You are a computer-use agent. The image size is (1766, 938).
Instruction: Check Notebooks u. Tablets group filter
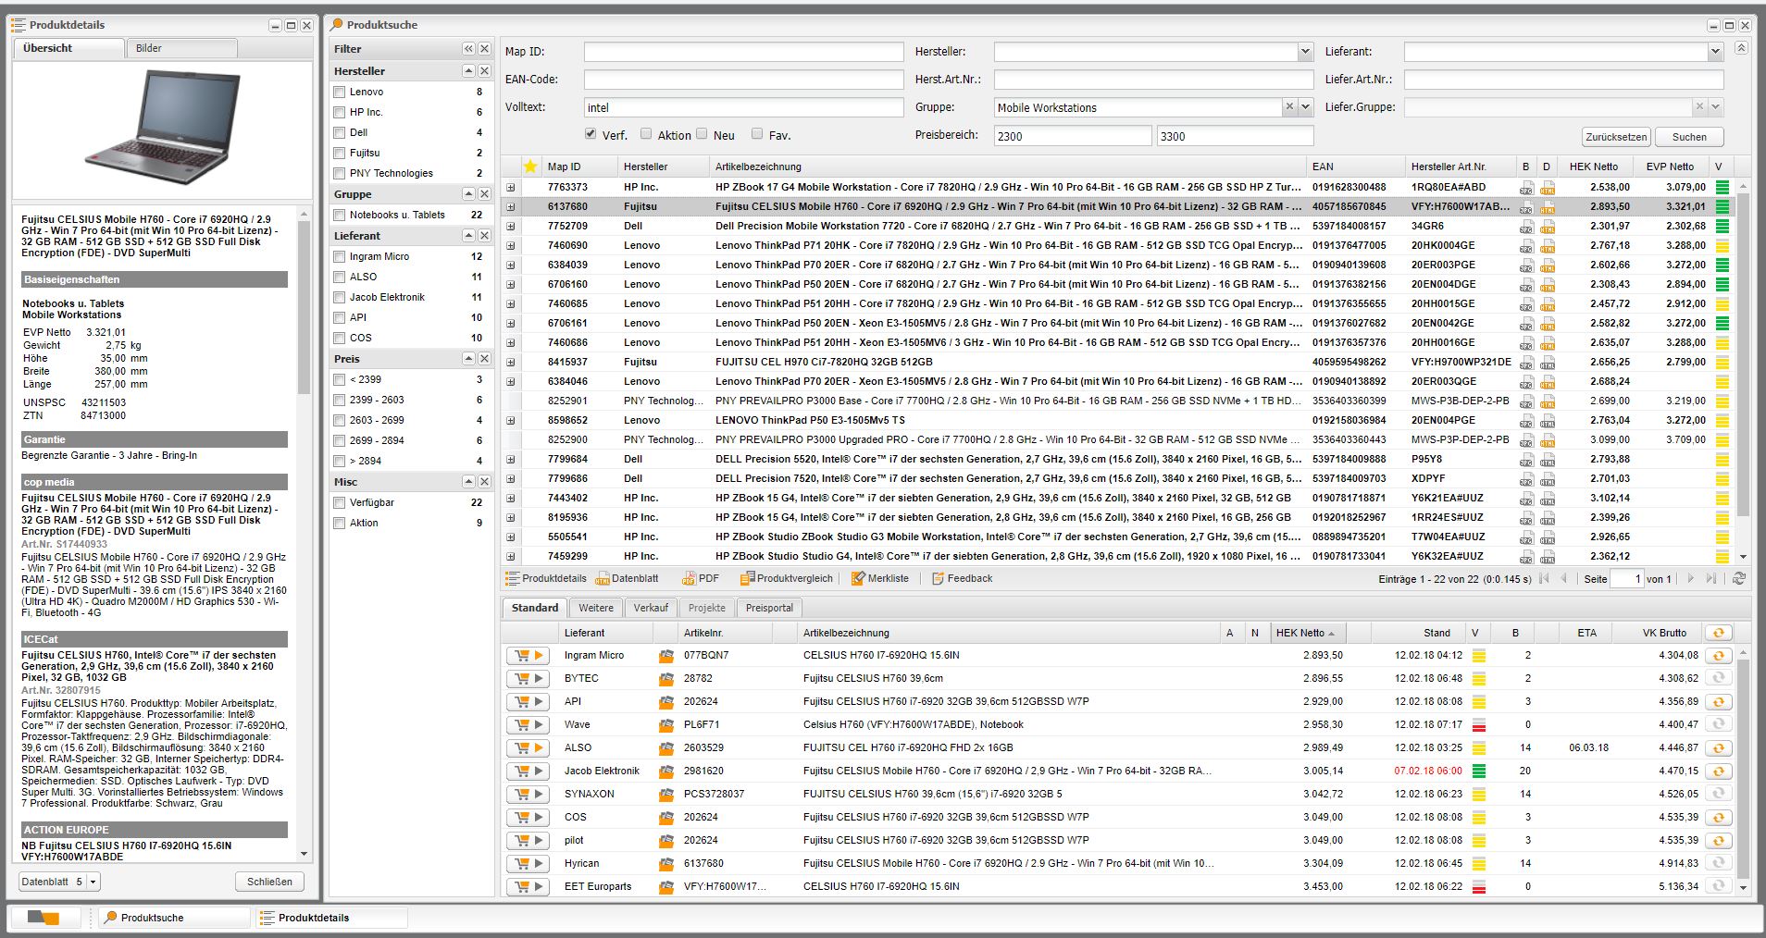tap(340, 216)
